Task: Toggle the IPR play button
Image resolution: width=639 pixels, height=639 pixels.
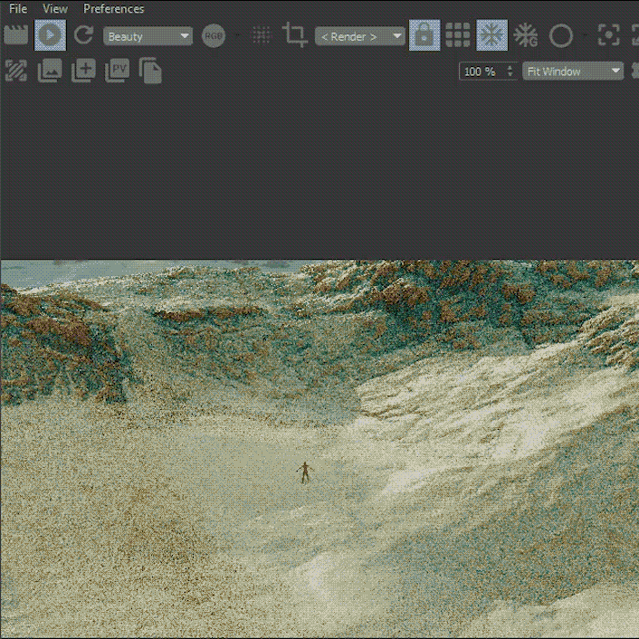Action: 50,35
